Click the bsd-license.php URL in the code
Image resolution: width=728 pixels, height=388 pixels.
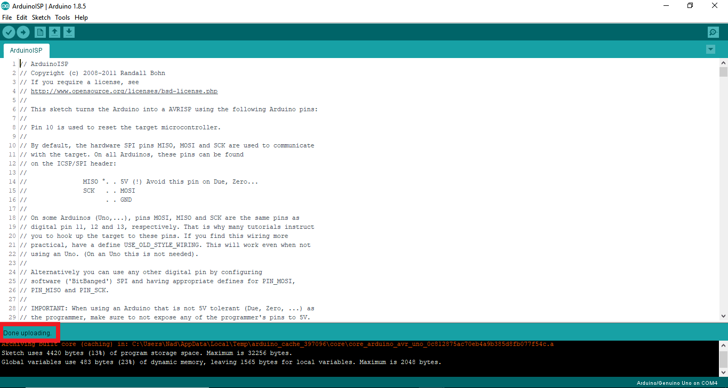124,91
